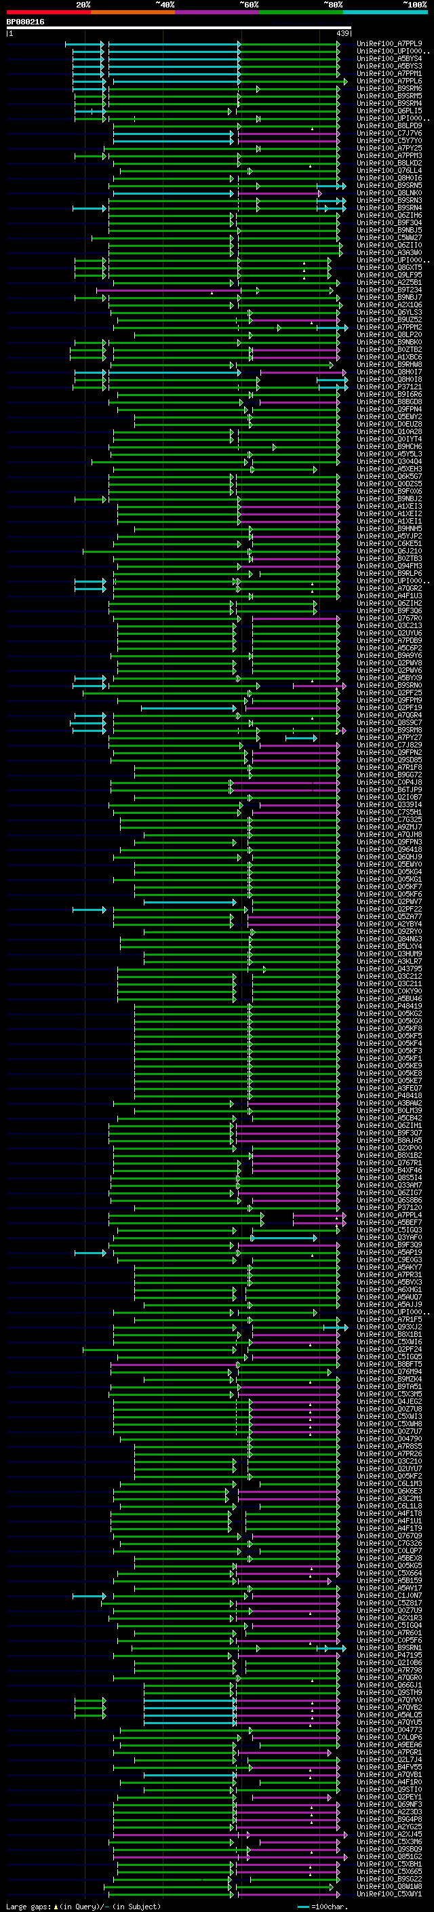
Task: Select the UniRef100_C5Y7Y0 label
Action: tap(389, 140)
